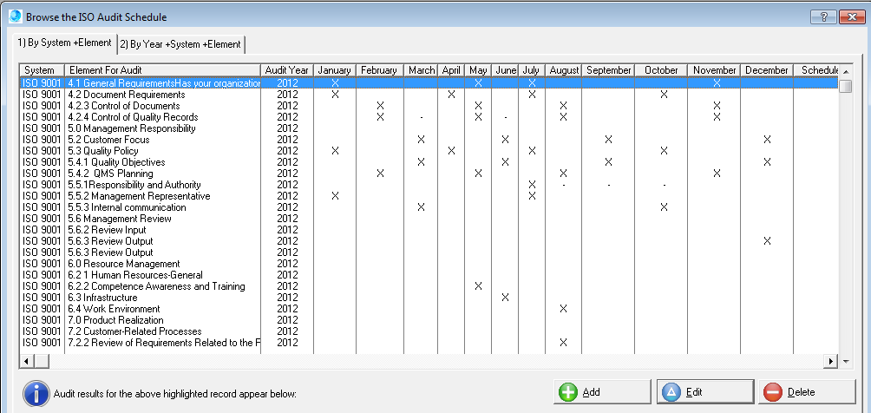Click the blue info icon

36,392
